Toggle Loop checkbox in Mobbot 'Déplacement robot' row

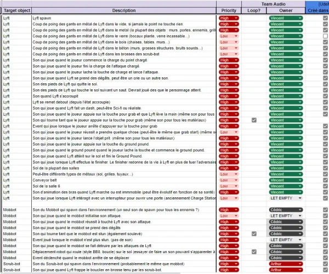(254, 252)
